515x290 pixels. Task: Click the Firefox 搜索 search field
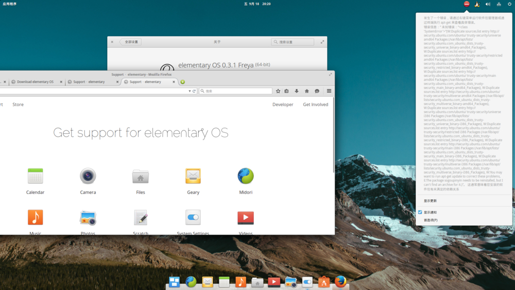click(236, 91)
